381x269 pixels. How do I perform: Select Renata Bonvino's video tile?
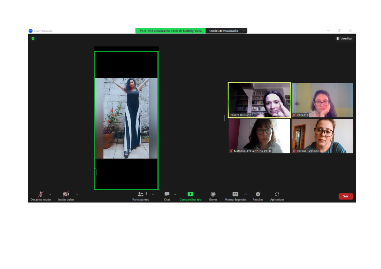tap(259, 100)
